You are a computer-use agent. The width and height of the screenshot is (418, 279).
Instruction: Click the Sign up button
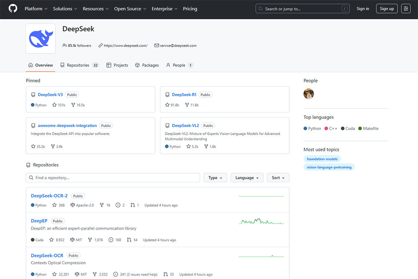click(x=387, y=9)
